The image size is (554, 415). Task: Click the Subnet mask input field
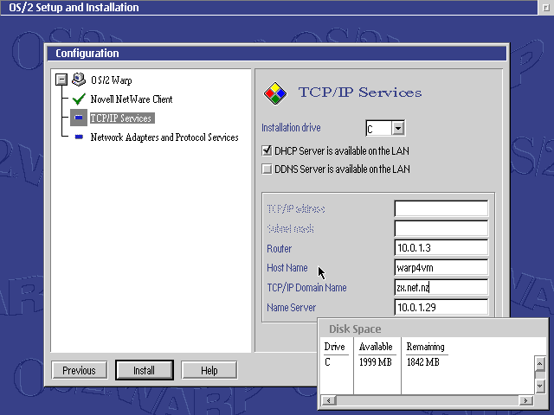tap(441, 228)
